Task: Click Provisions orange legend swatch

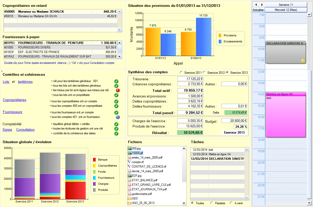Action: [220, 35]
